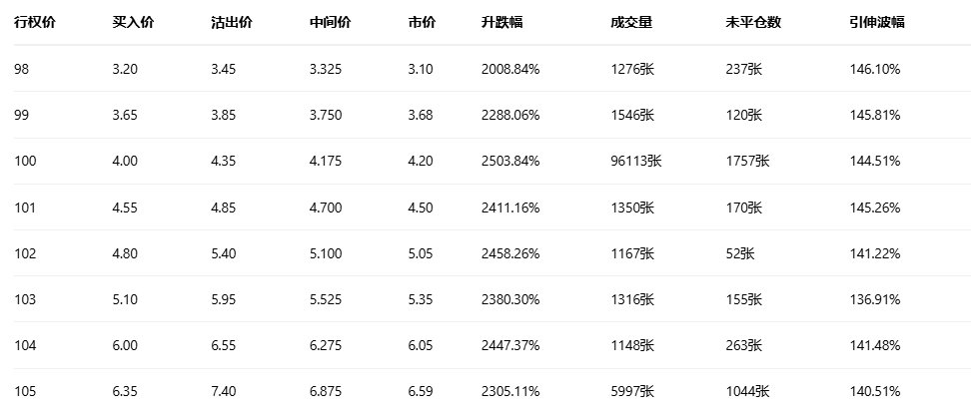Click the 5.525 mid price cell
The height and width of the screenshot is (418, 971).
click(x=326, y=299)
